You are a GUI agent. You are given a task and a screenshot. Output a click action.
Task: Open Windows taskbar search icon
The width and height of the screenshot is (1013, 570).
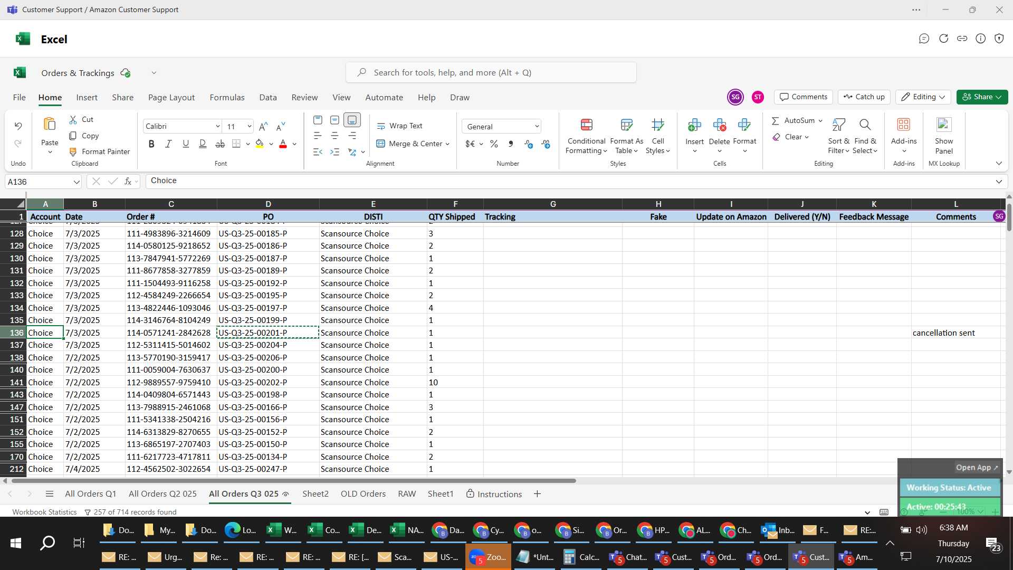(x=47, y=543)
